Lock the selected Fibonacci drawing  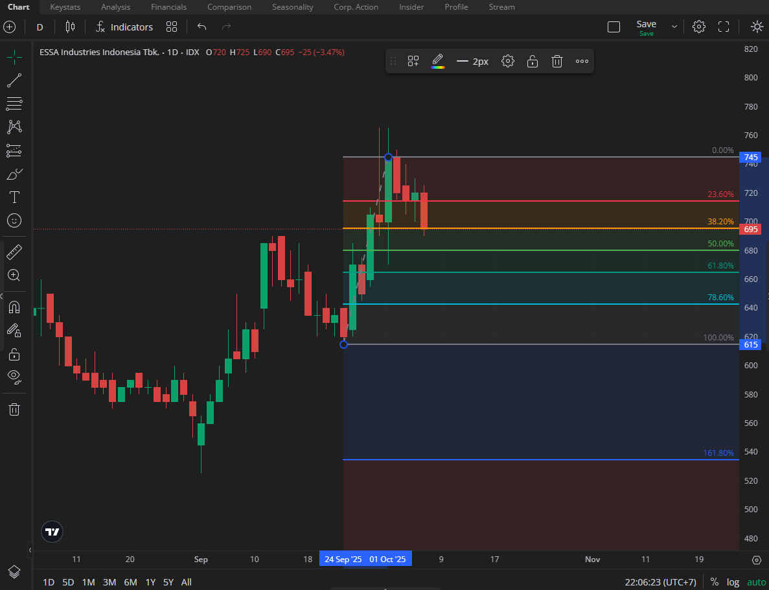pos(532,62)
